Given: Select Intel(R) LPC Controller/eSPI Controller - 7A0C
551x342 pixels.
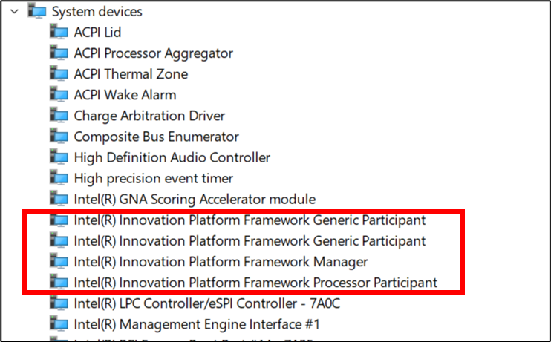Looking at the screenshot, I should 207,303.
